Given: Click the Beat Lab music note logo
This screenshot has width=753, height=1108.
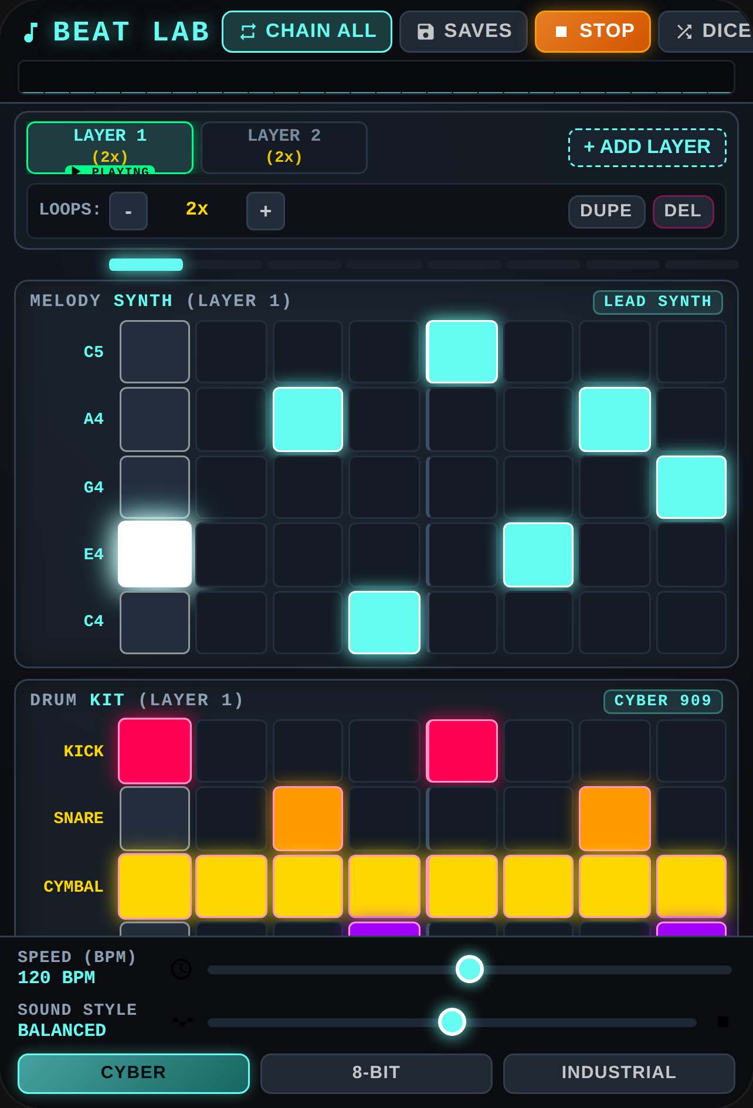Looking at the screenshot, I should pyautogui.click(x=30, y=32).
